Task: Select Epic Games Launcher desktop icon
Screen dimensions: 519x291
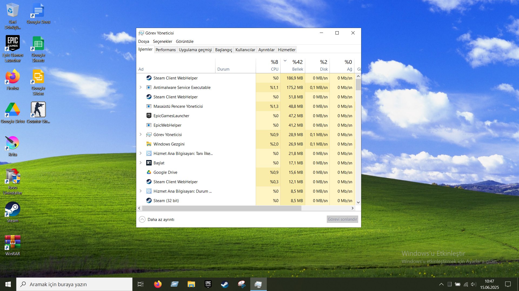Action: pos(13,49)
